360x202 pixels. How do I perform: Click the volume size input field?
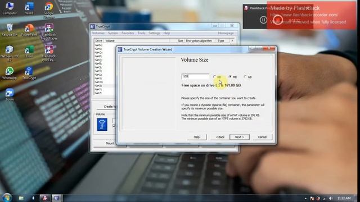pyautogui.click(x=195, y=76)
